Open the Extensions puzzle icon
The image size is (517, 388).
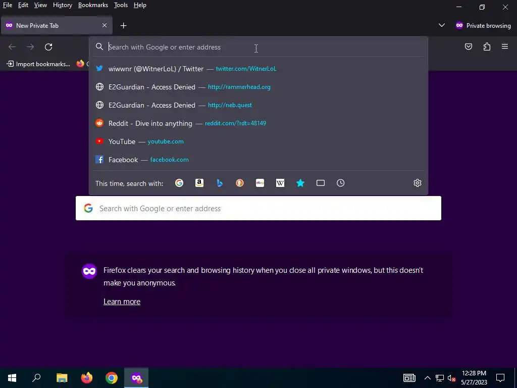pyautogui.click(x=487, y=47)
